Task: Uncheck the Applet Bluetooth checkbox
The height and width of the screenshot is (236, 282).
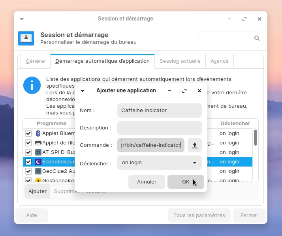Action: pyautogui.click(x=28, y=133)
